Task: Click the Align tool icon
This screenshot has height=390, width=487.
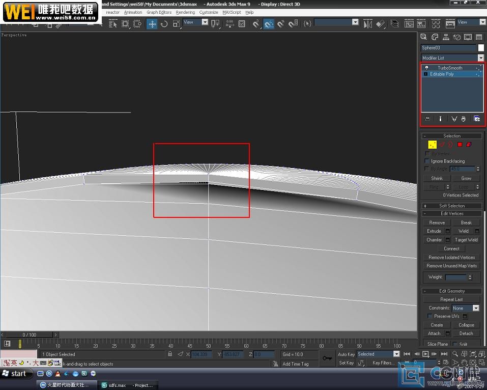Action: pos(381,24)
